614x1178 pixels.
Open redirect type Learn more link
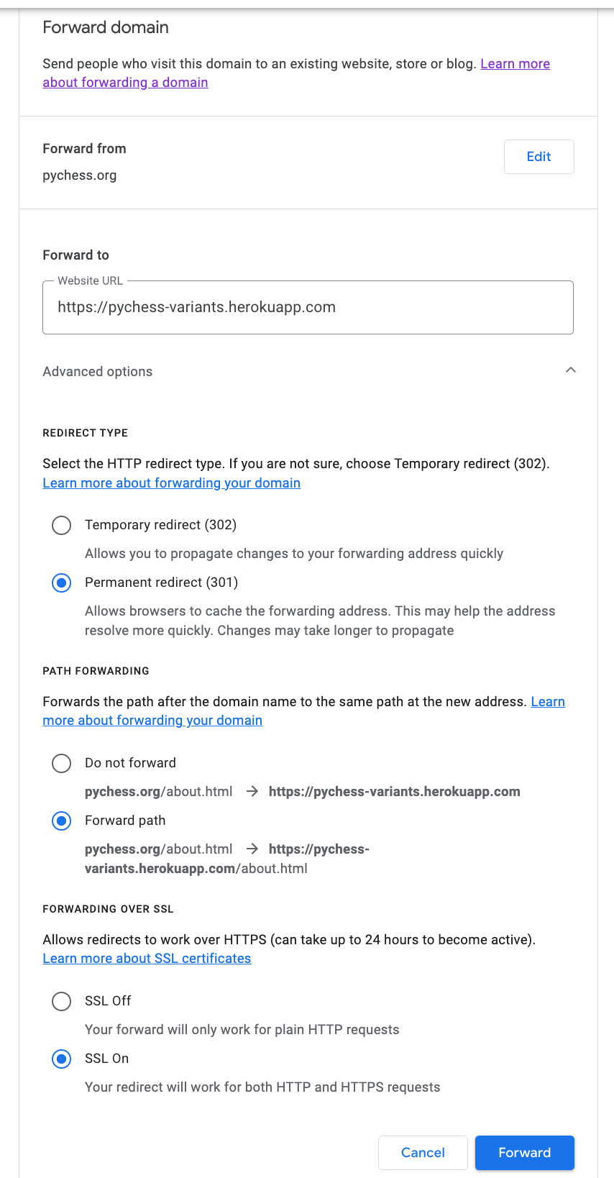pos(171,483)
